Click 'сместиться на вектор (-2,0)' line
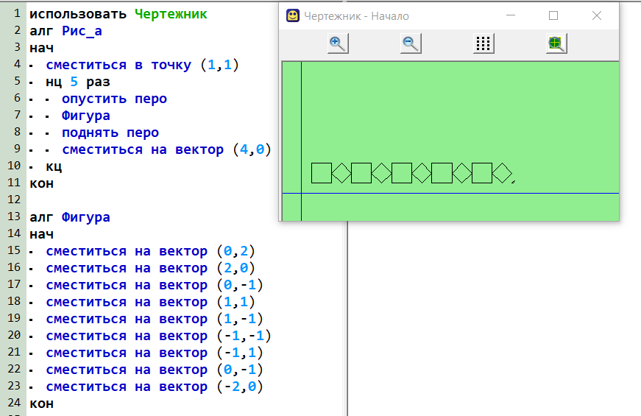The width and height of the screenshot is (641, 416). click(155, 387)
